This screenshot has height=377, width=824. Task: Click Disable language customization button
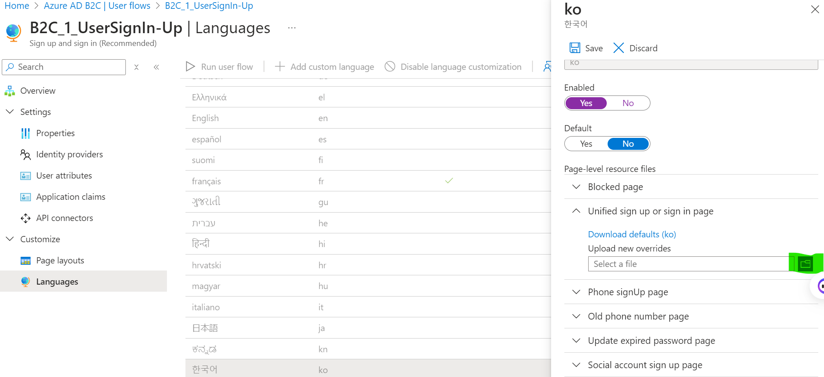[453, 66]
